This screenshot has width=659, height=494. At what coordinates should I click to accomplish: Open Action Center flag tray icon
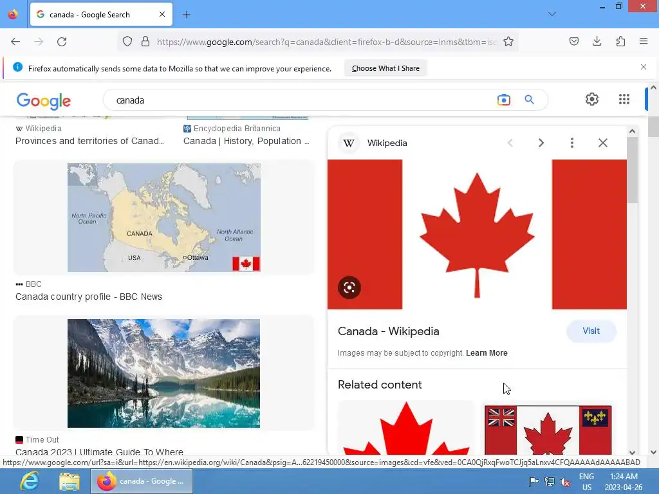pyautogui.click(x=534, y=481)
